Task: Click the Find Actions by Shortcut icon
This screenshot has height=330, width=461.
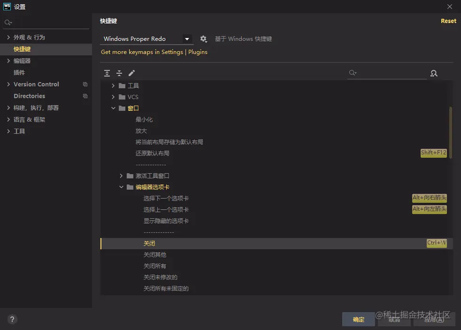Action: (x=434, y=73)
